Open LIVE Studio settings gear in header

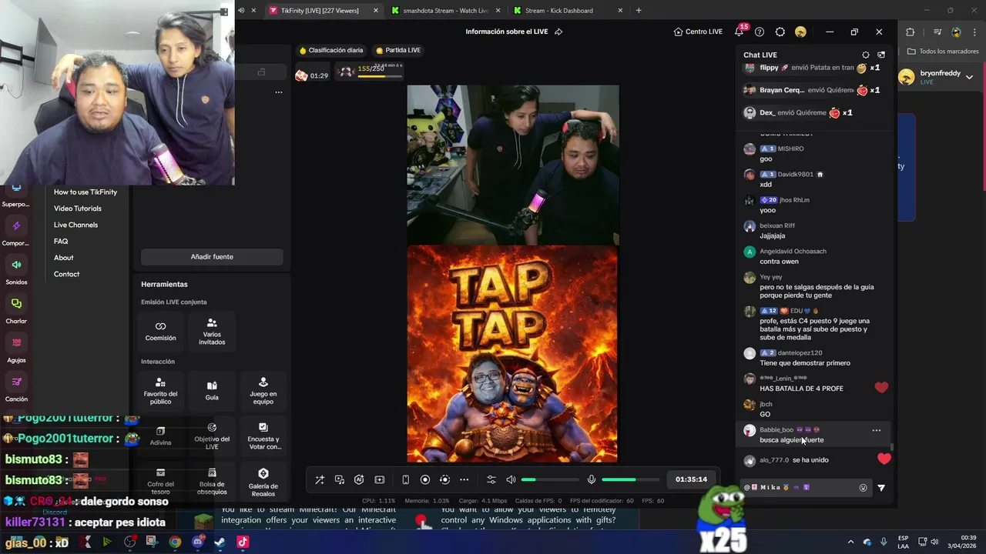pyautogui.click(x=780, y=32)
